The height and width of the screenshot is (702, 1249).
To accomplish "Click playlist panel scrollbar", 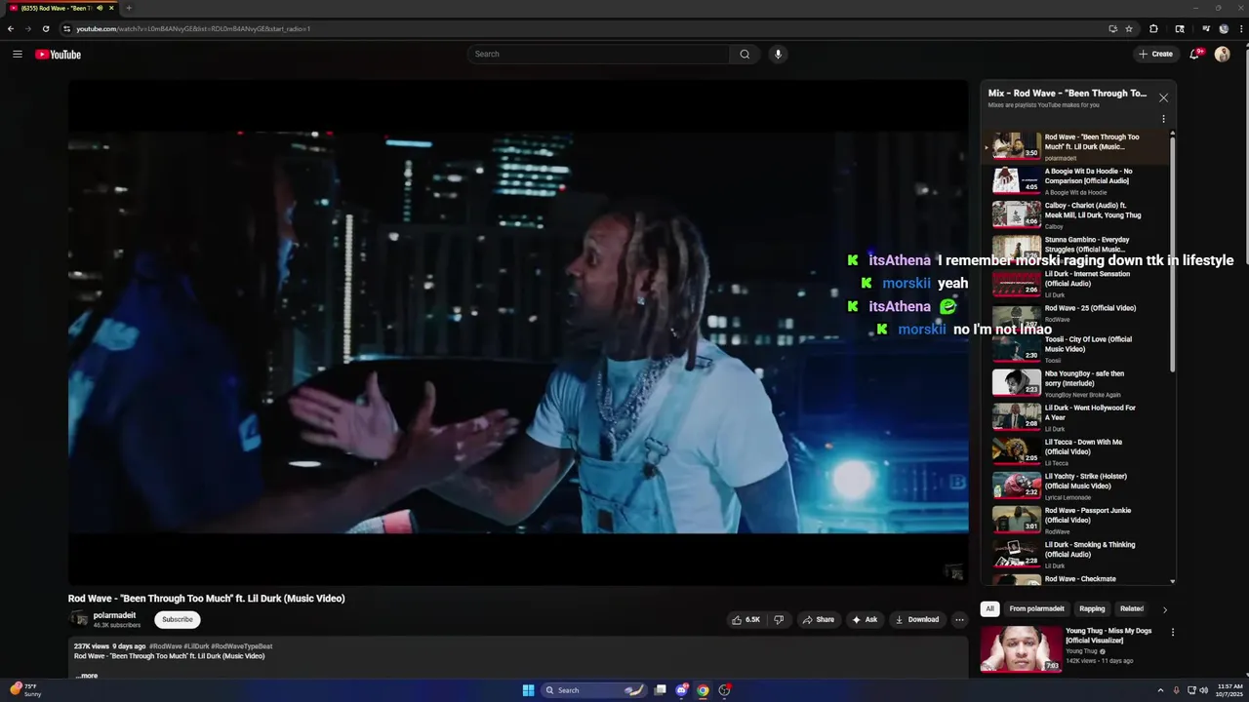I will pos(1173,253).
